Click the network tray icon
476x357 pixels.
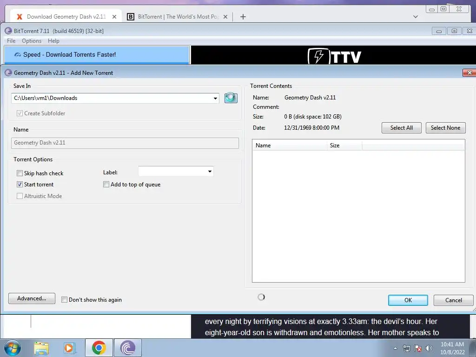click(x=406, y=348)
